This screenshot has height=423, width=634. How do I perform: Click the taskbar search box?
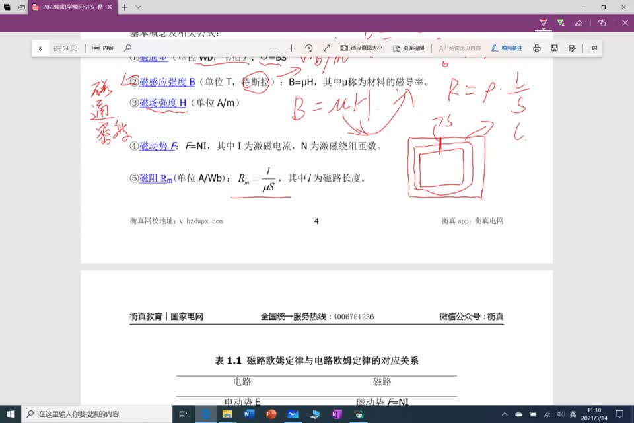(x=97, y=414)
